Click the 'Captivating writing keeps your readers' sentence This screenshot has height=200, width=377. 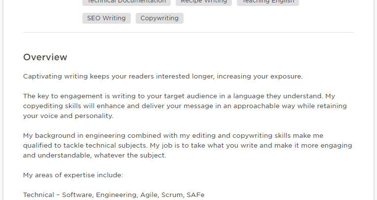click(162, 77)
